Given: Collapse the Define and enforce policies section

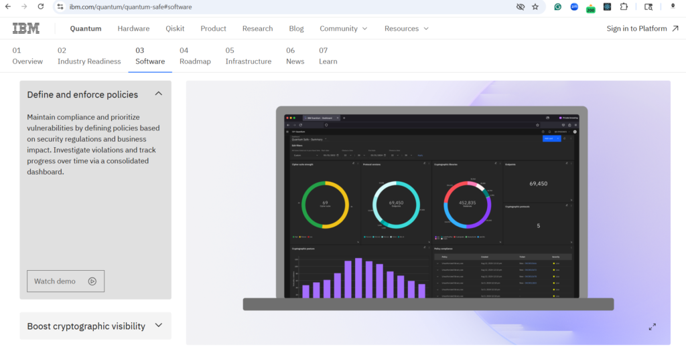Looking at the screenshot, I should point(159,94).
